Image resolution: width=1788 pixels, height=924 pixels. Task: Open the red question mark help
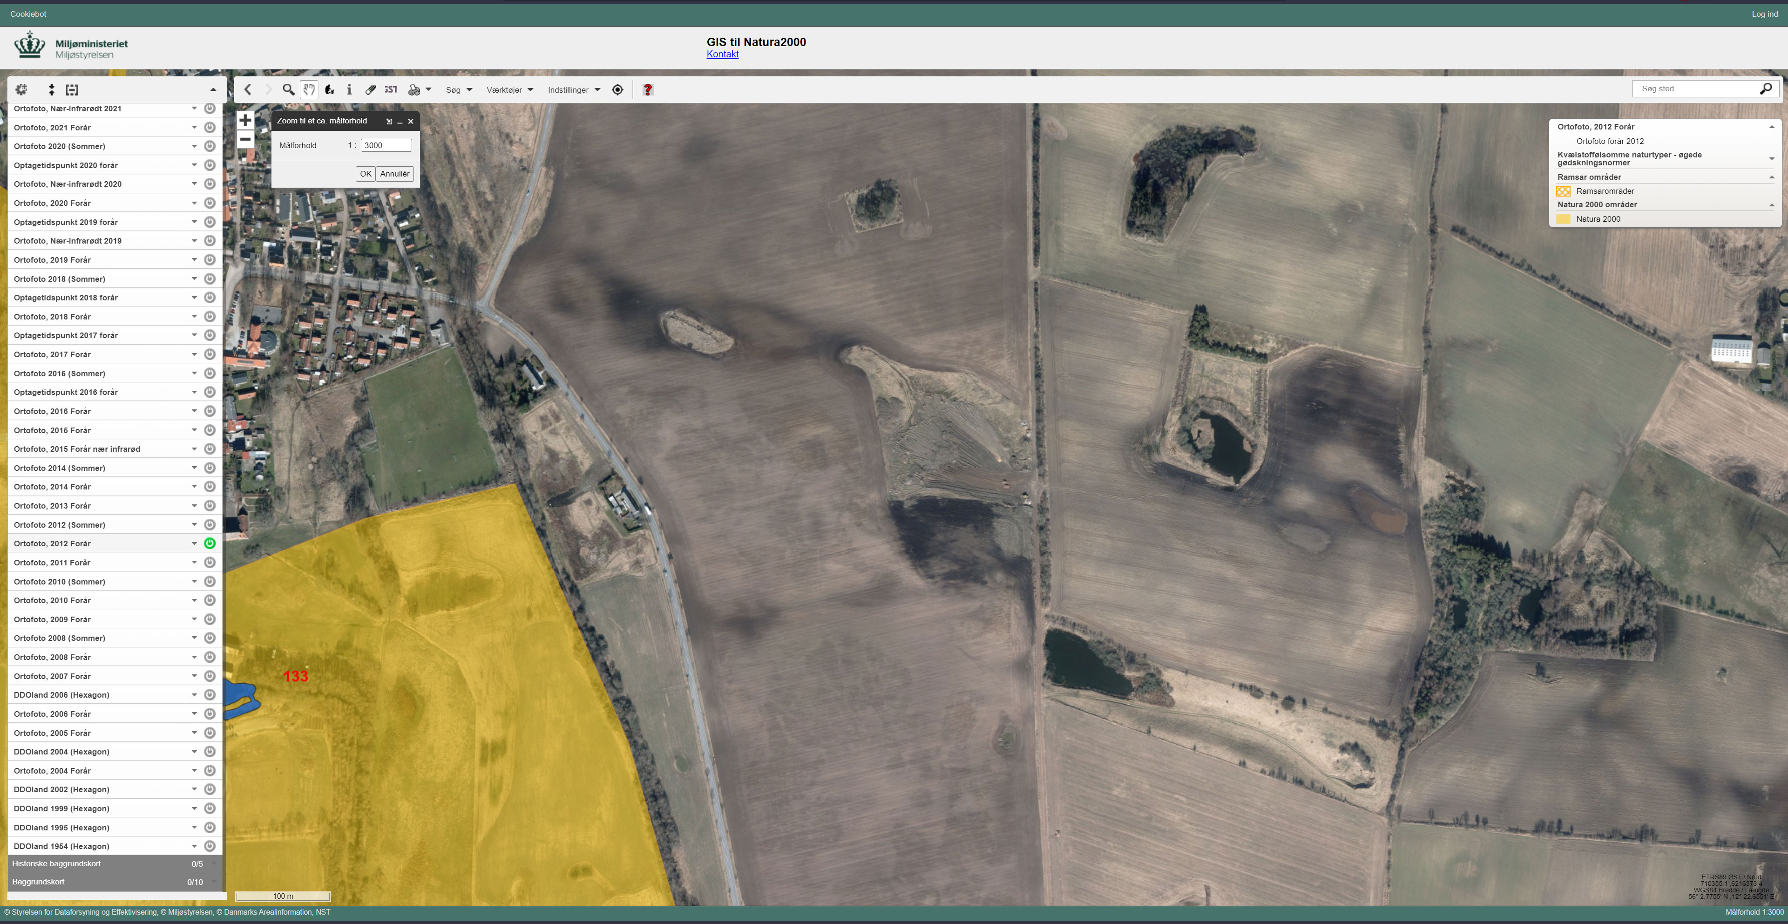point(648,89)
